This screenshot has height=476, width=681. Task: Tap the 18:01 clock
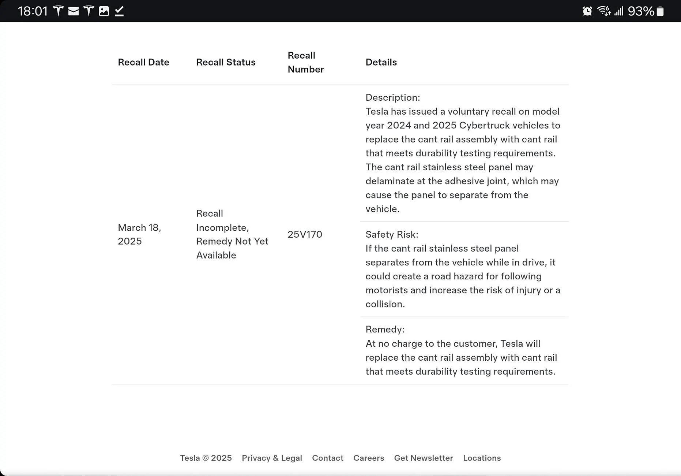pos(33,11)
